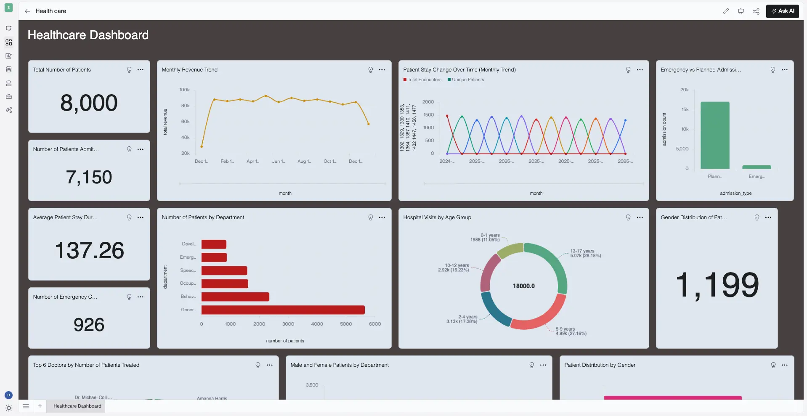Click the Planned admissions green bar
Image resolution: width=807 pixels, height=416 pixels.
click(x=715, y=135)
